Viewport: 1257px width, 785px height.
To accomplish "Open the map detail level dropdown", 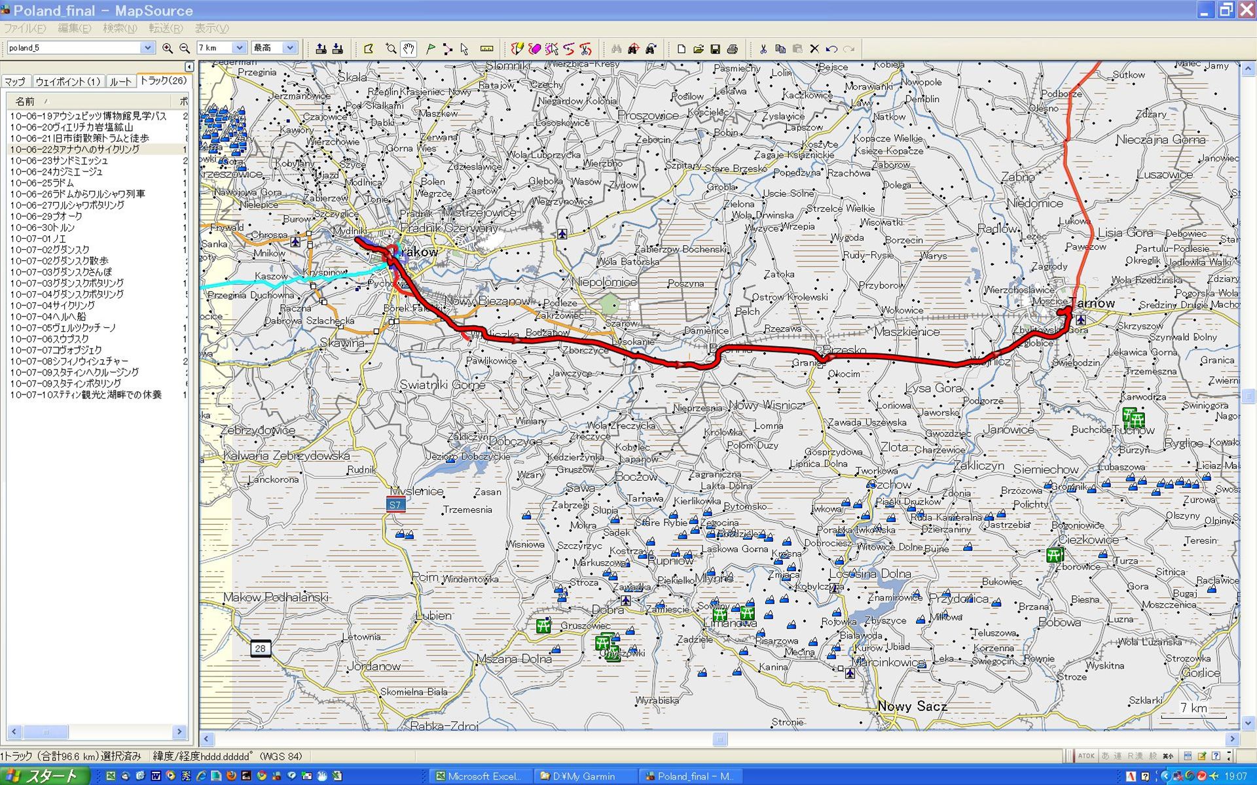I will [290, 48].
